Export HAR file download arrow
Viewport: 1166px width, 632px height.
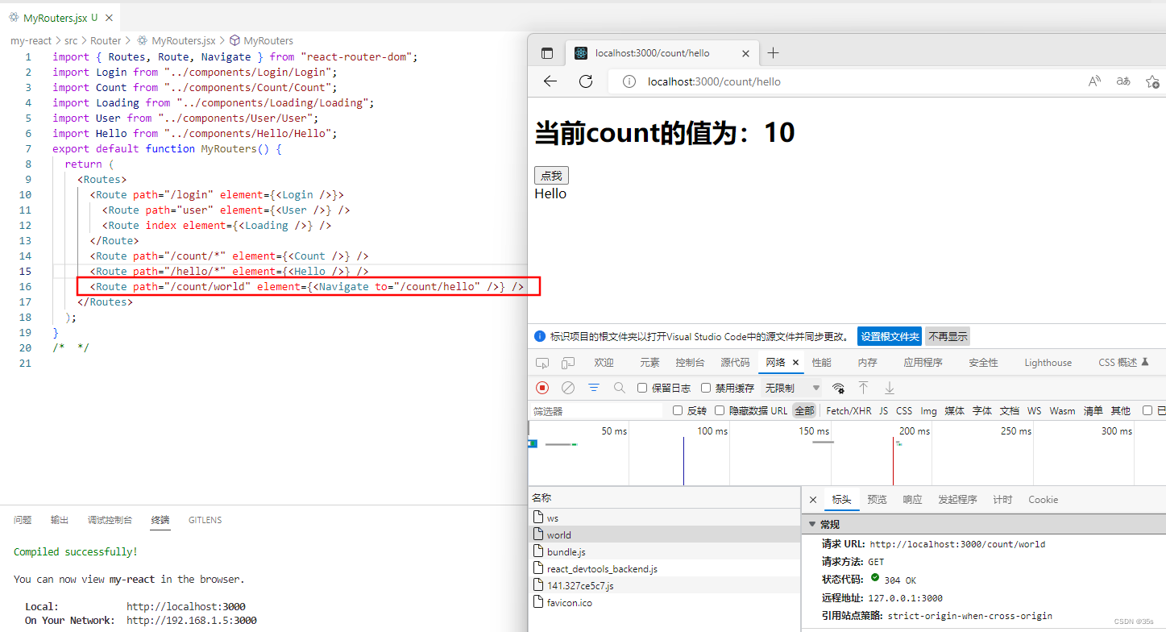coord(890,388)
